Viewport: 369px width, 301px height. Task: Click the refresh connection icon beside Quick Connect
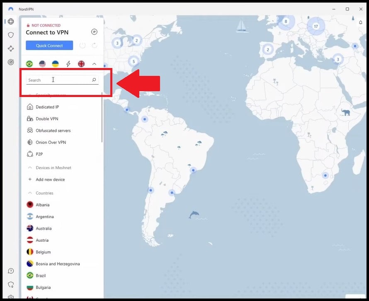click(x=95, y=46)
